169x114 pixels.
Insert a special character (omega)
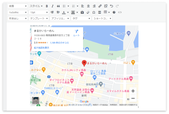pyautogui.click(x=94, y=12)
